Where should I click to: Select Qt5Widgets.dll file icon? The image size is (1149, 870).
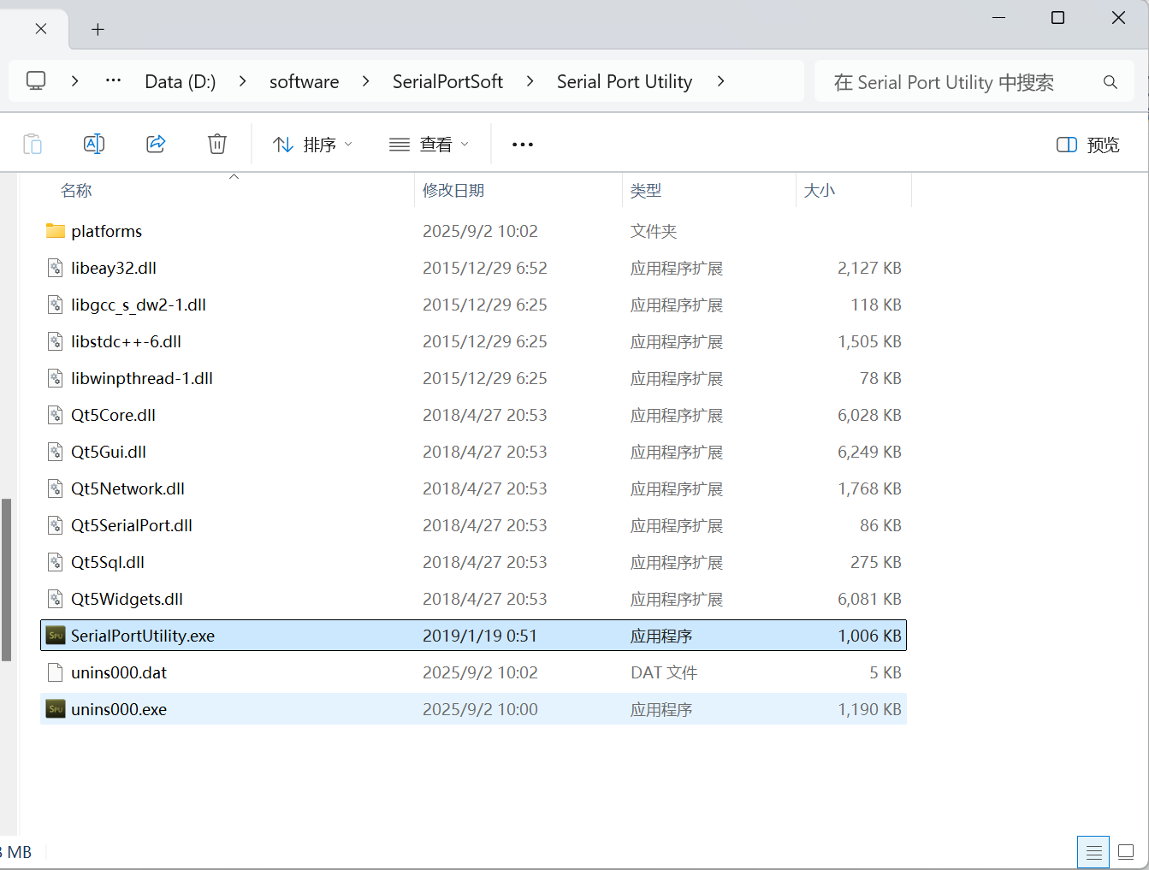coord(56,599)
